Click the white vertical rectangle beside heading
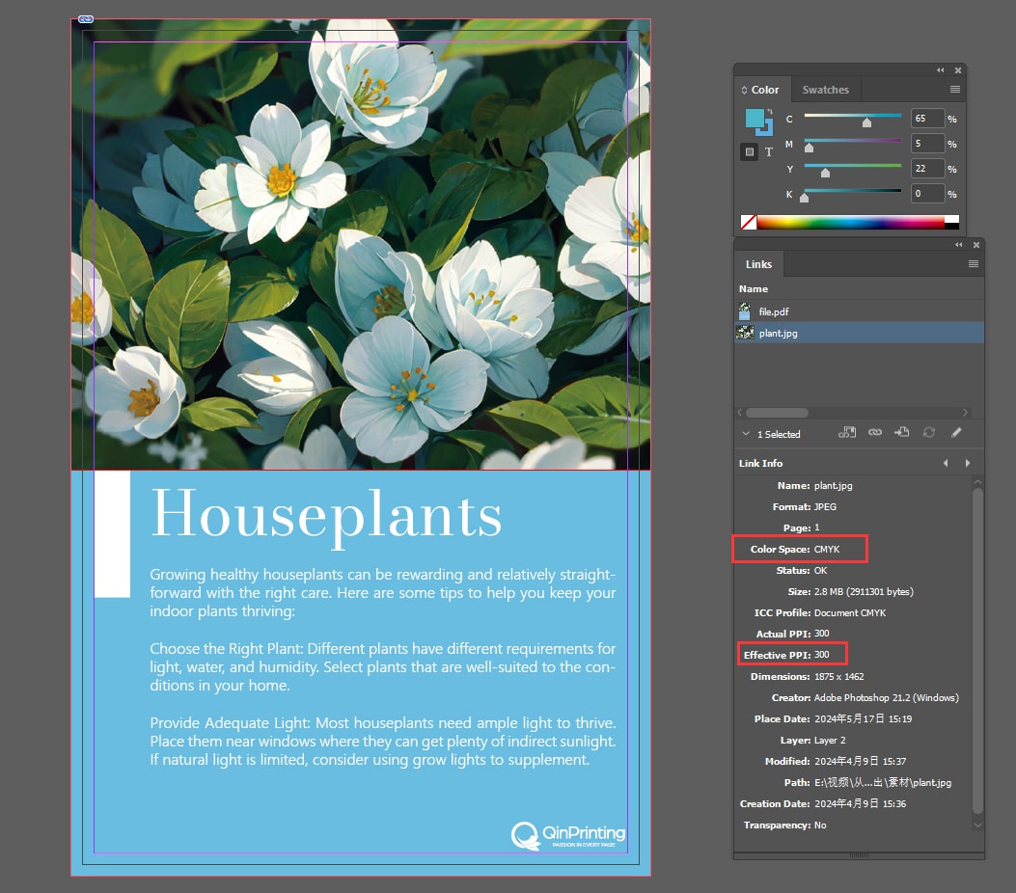Viewport: 1016px width, 893px height. click(113, 533)
